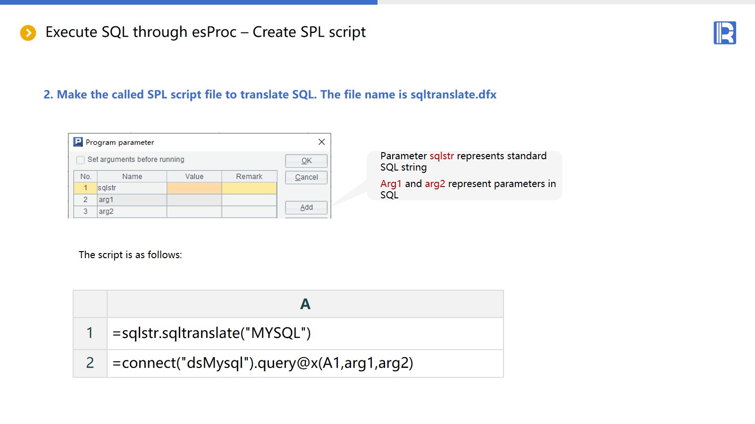The width and height of the screenshot is (755, 424).
Task: Select the connect("dsMysql") query cell
Action: [x=305, y=363]
